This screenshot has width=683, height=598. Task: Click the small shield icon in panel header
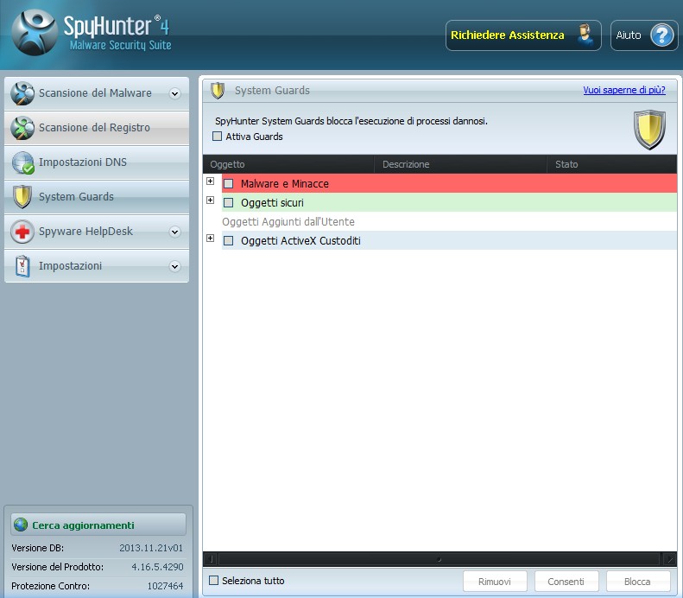pos(218,91)
